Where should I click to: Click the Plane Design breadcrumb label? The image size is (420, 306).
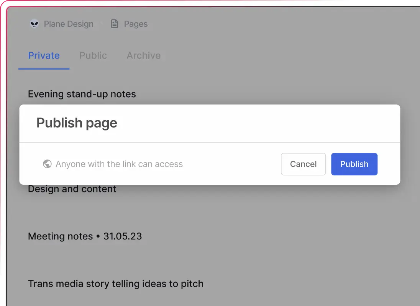[69, 24]
